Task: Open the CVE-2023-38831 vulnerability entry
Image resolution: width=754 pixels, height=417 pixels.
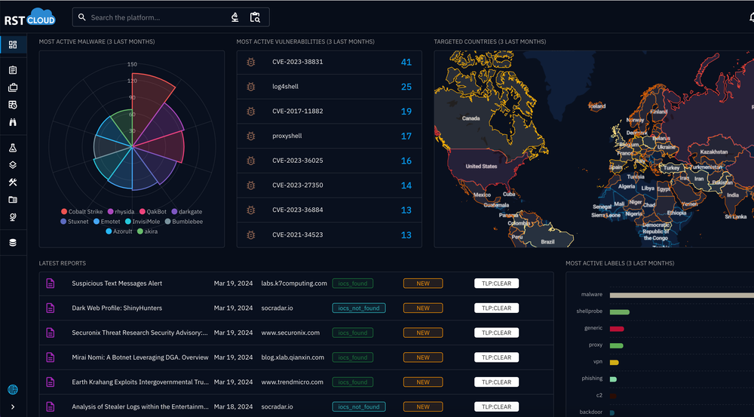Action: coord(329,62)
